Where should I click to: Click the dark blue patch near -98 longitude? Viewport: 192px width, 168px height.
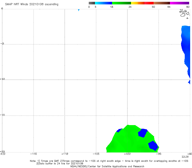point(143,133)
